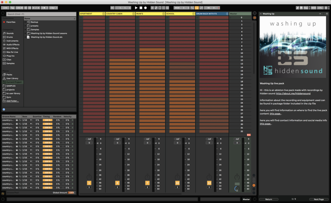331x203 pixels.
Task: Deactivate track 13 DRUM RACK activator
Action: click(209, 183)
